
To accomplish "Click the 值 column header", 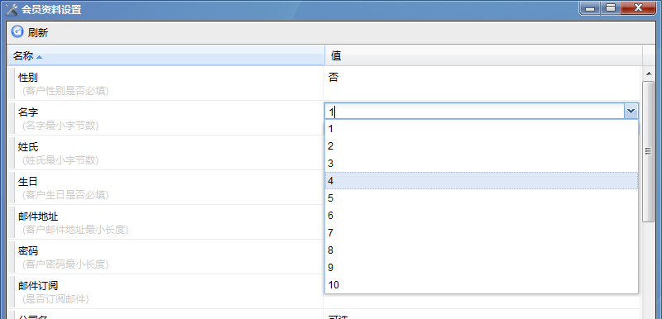I will point(484,55).
